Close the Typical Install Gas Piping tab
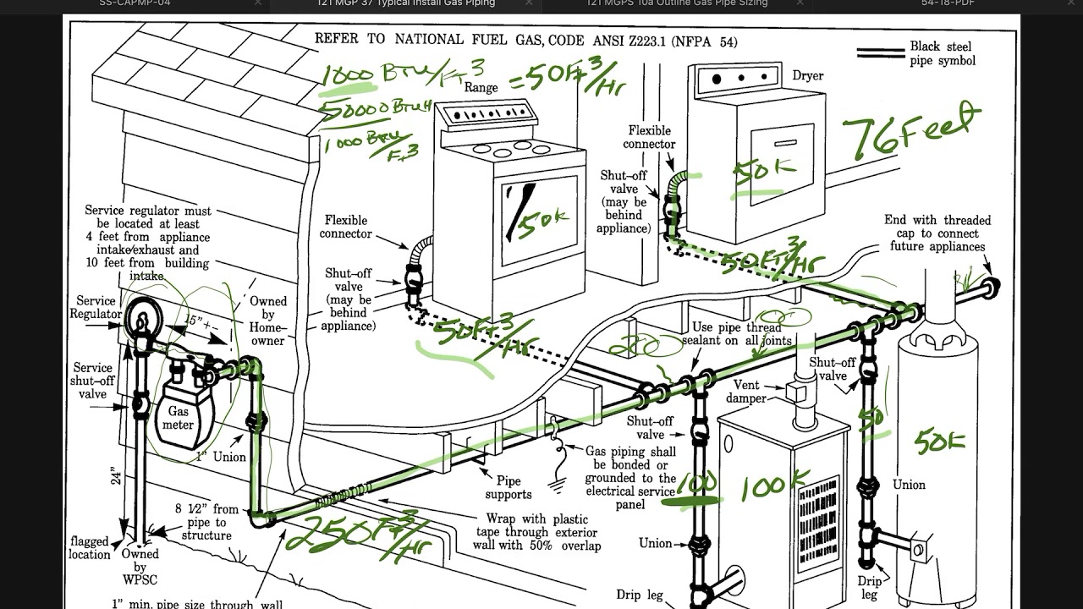Image resolution: width=1083 pixels, height=609 pixels. [529, 3]
